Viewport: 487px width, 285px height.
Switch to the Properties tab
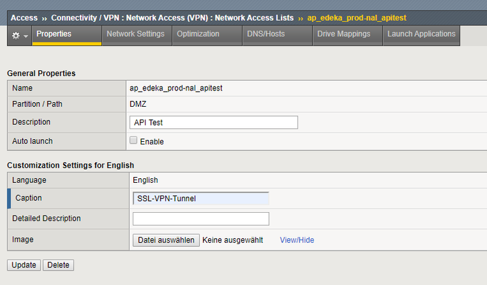click(x=54, y=34)
